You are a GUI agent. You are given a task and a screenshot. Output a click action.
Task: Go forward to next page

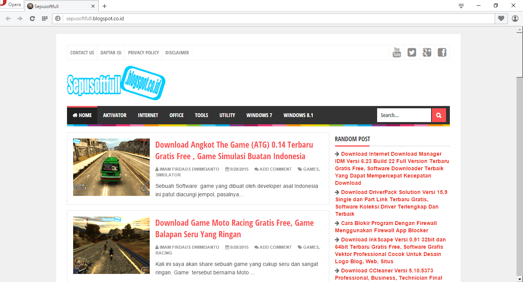(20, 18)
